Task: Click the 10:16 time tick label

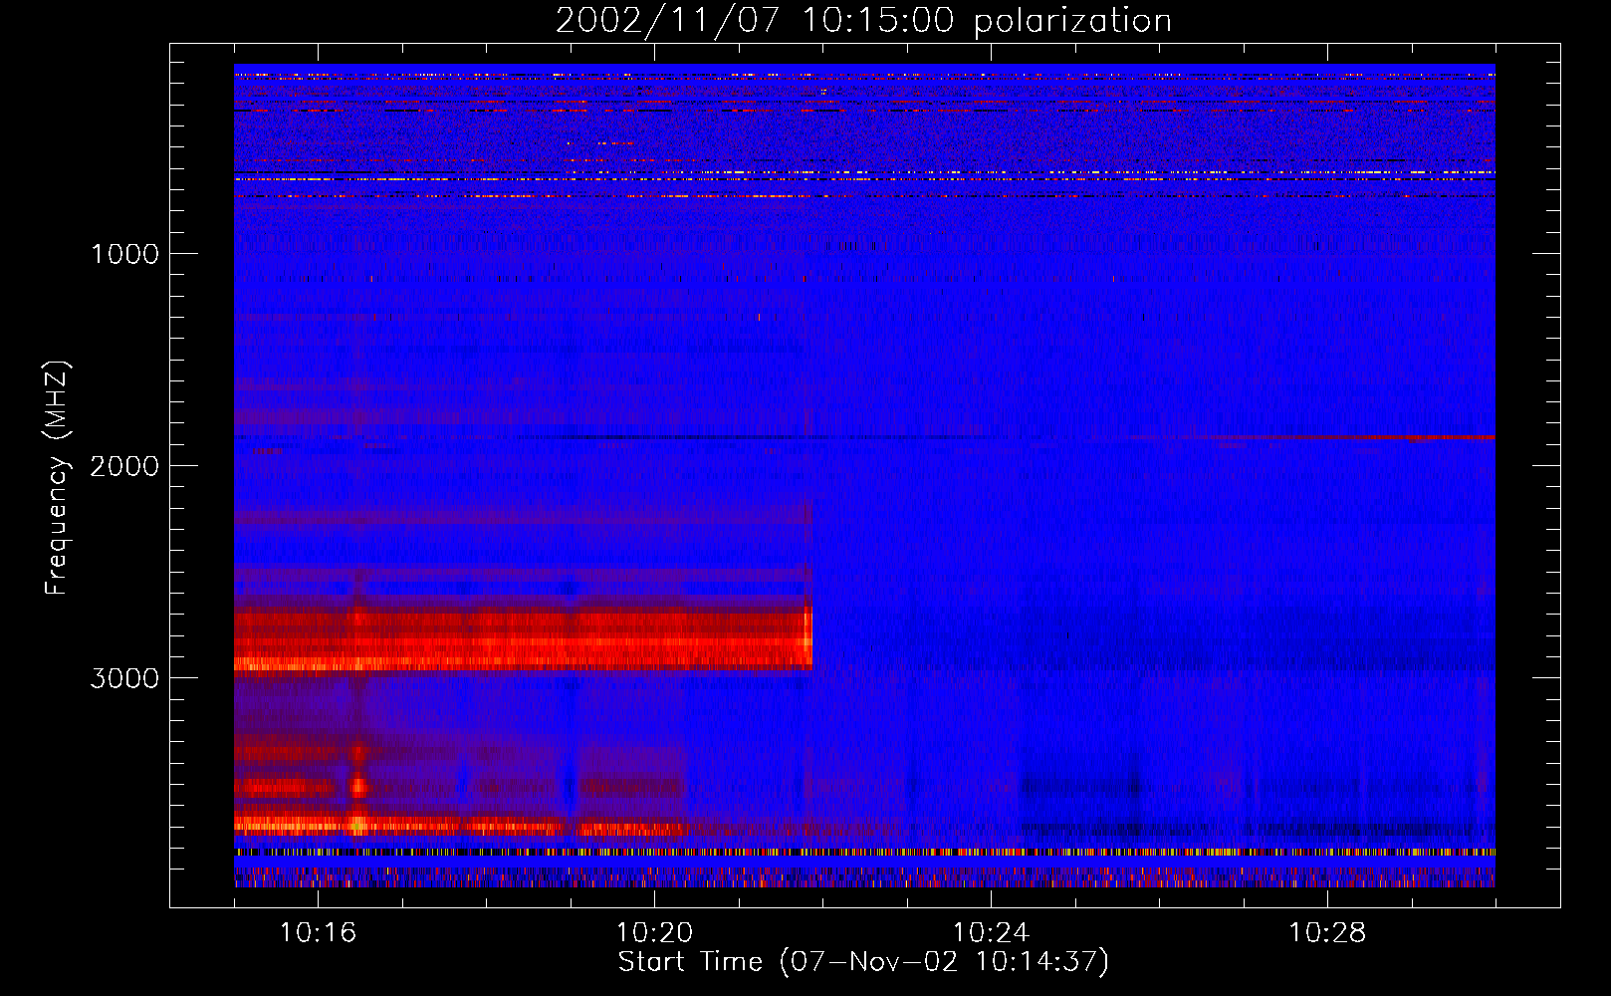Action: (318, 933)
